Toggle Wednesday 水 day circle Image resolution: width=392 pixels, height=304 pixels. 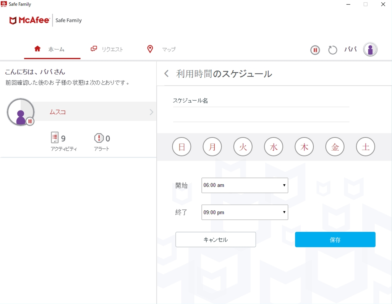tap(274, 146)
